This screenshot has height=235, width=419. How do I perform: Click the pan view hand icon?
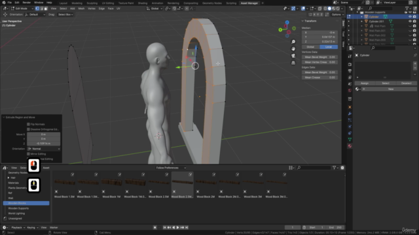tap(293, 49)
